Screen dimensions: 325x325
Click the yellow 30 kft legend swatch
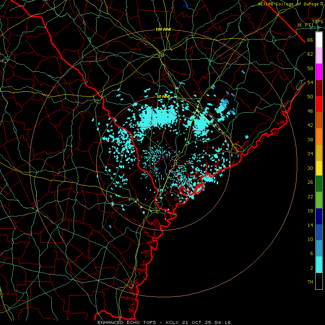pos(319,168)
